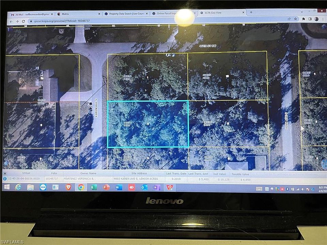The height and width of the screenshot is (245, 327).
Task: Open Excel from the taskbar
Action: point(94,187)
